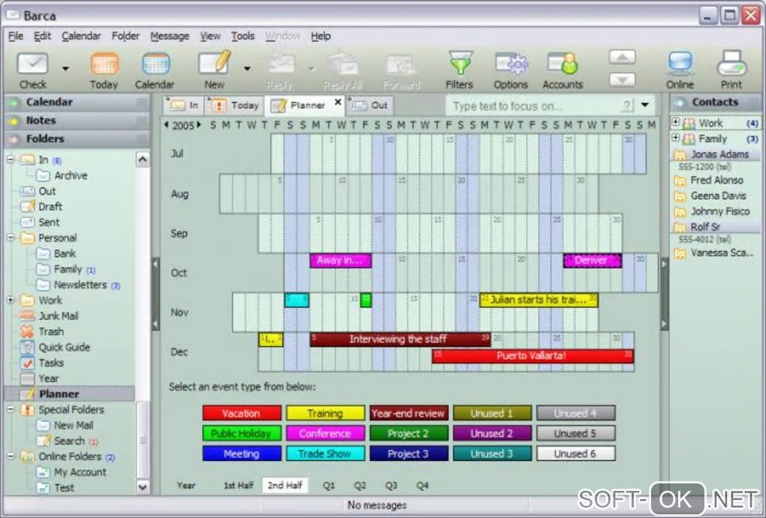Select the Bank folder
The height and width of the screenshot is (518, 766).
coord(65,253)
